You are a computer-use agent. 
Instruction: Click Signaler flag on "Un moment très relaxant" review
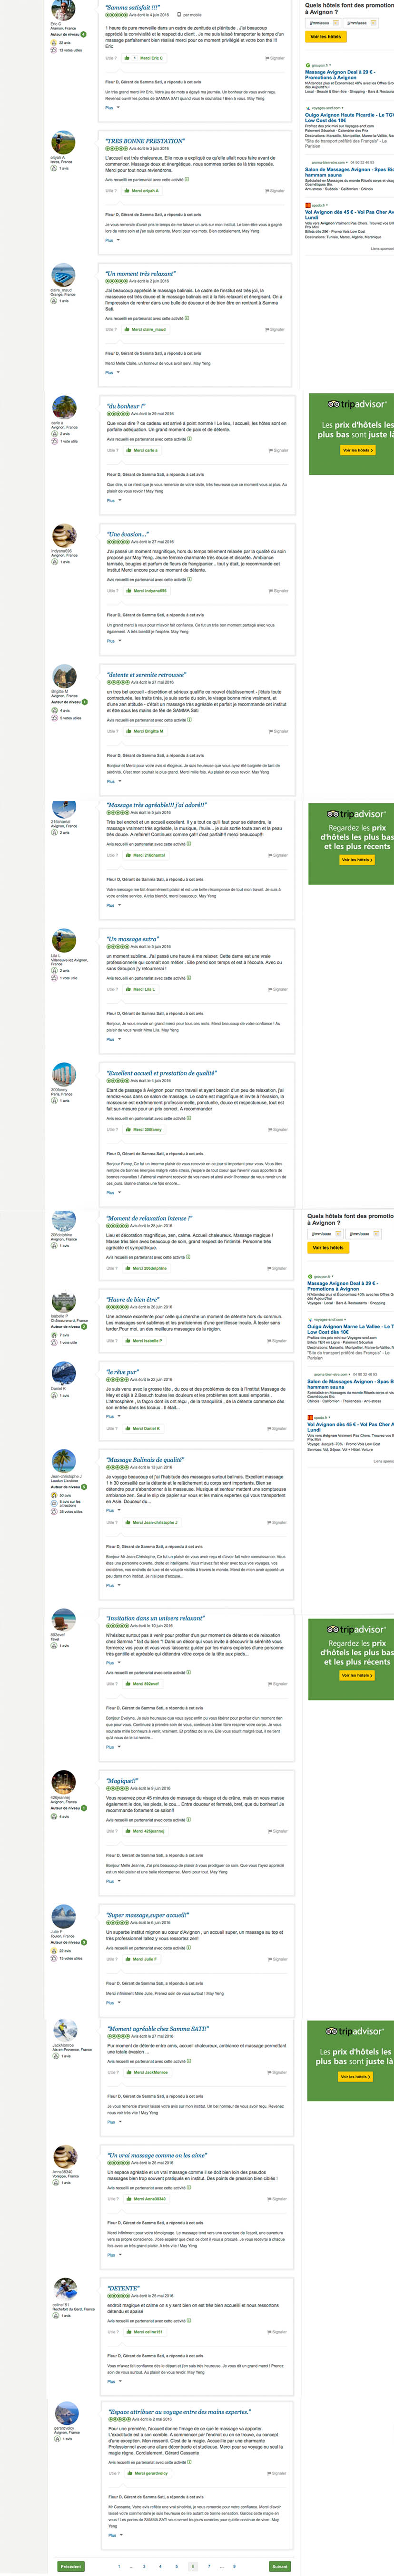pyautogui.click(x=276, y=329)
